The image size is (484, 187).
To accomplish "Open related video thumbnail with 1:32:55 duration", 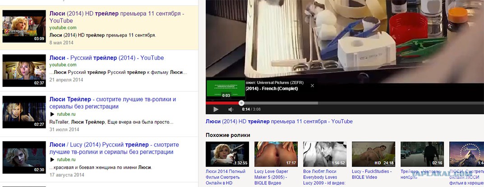I will 227,154.
